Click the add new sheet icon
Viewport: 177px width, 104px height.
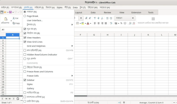click(18, 99)
